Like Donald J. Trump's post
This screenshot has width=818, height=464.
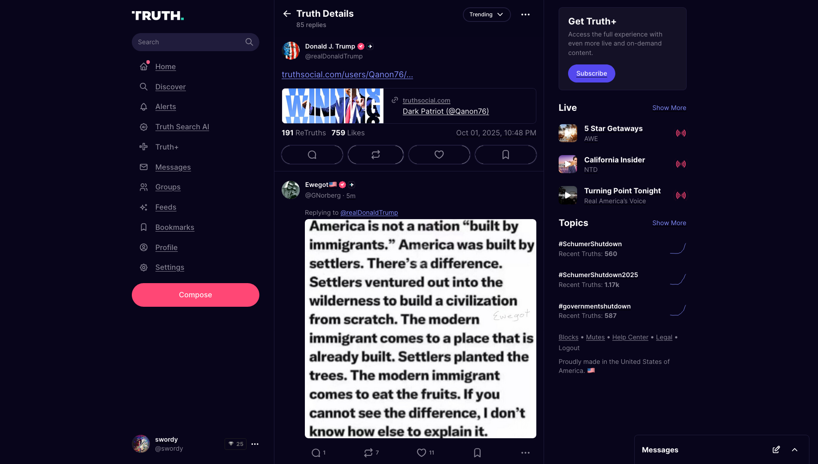tap(439, 155)
